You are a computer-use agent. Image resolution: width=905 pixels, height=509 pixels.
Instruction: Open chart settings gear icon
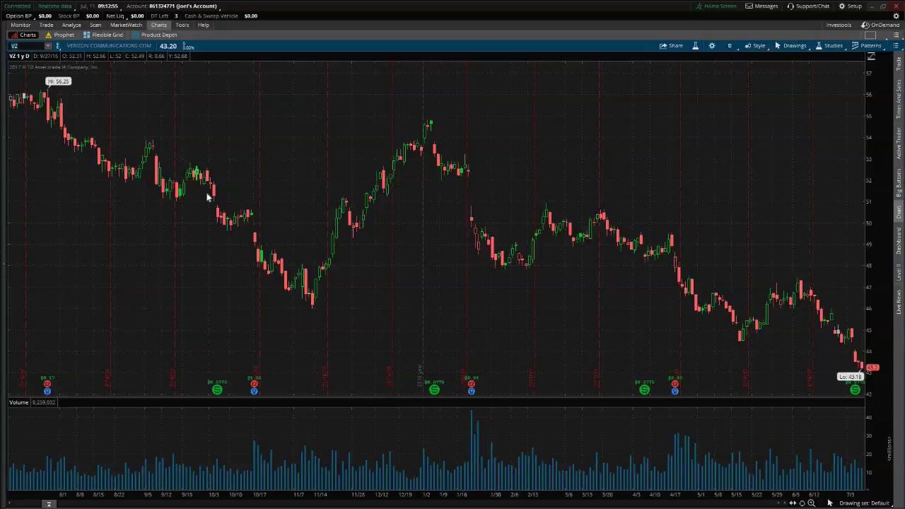pyautogui.click(x=712, y=46)
